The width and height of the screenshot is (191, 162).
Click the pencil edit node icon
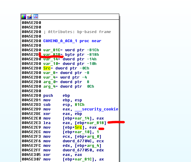click(x=30, y=17)
